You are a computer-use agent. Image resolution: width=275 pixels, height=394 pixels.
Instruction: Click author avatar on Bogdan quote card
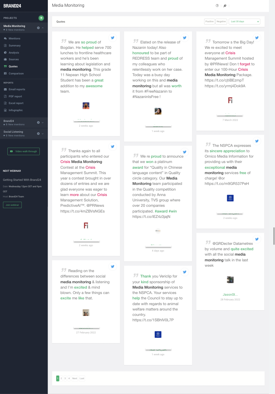click(x=86, y=105)
